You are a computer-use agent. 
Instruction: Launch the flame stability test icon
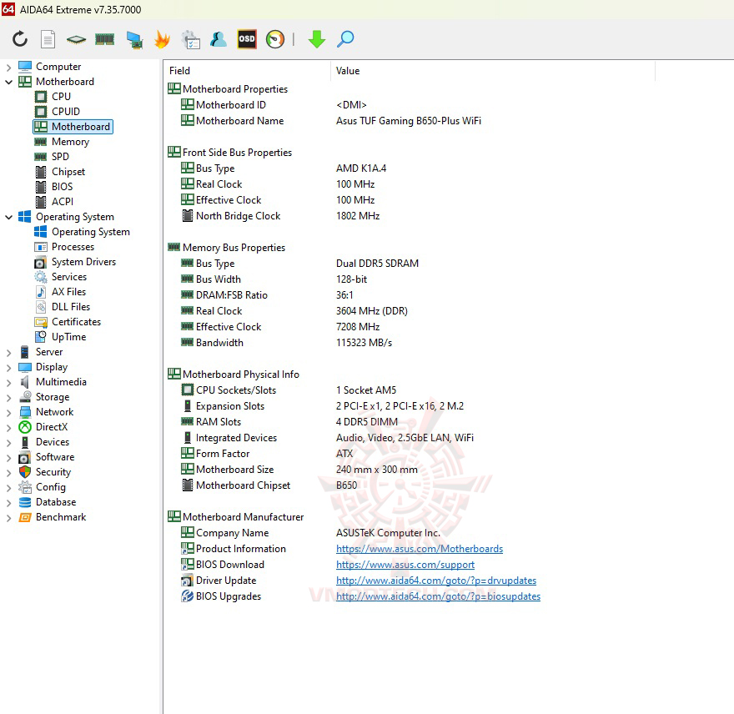pos(162,39)
